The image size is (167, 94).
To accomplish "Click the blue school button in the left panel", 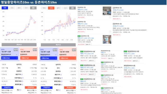I will click(8, 87).
